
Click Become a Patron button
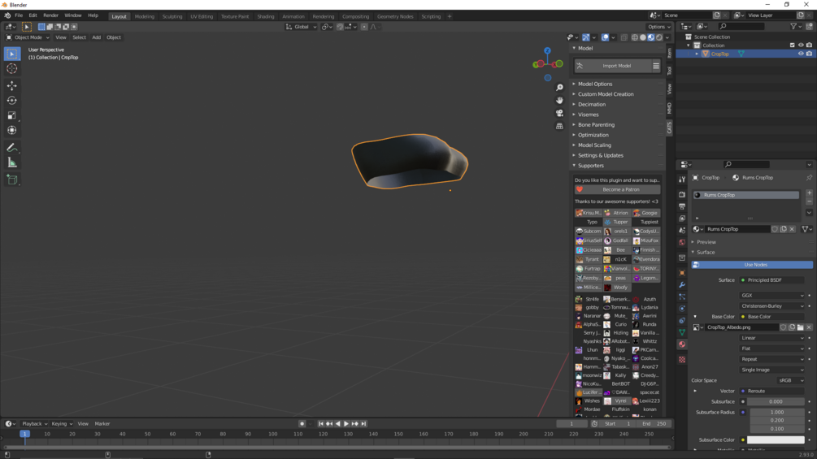618,189
